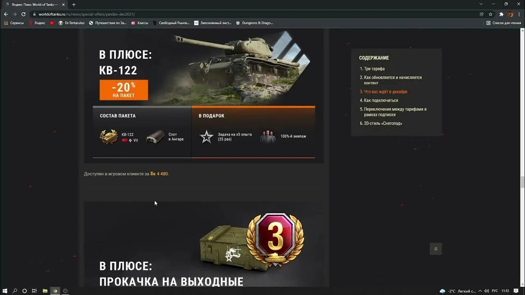Open the YouTube bookmark icon
This screenshot has height=295, width=525.
52,23
